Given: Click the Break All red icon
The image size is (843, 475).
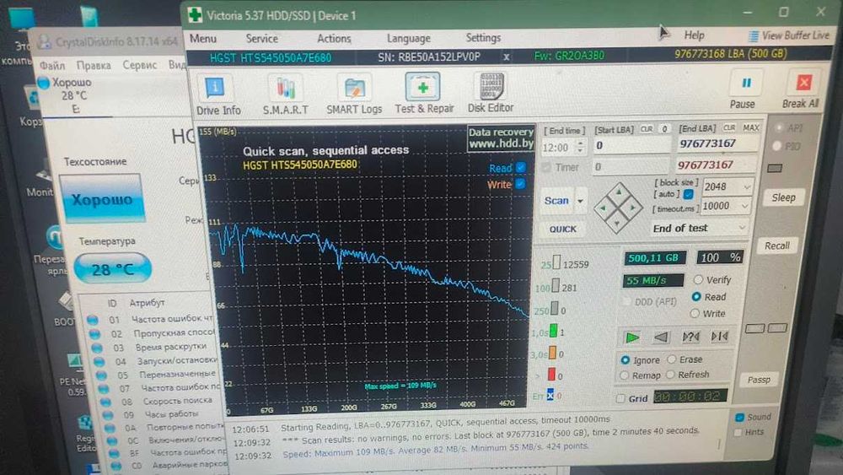Looking at the screenshot, I should (x=803, y=83).
